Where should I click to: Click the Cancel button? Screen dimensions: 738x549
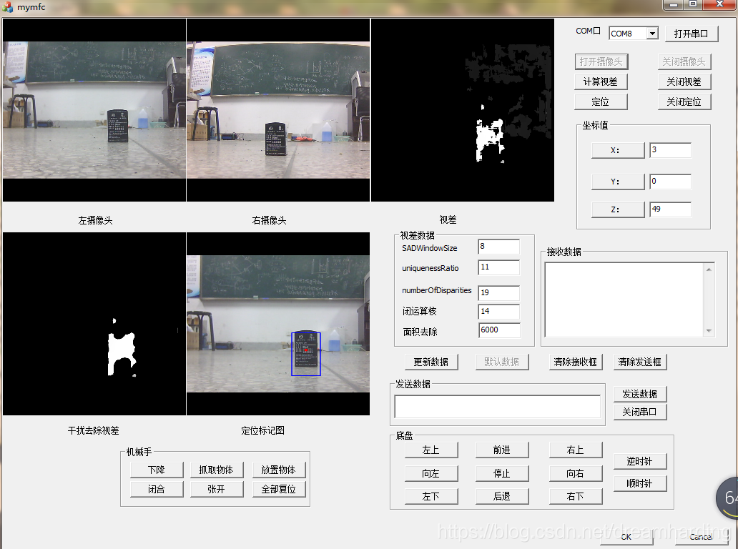(x=702, y=537)
